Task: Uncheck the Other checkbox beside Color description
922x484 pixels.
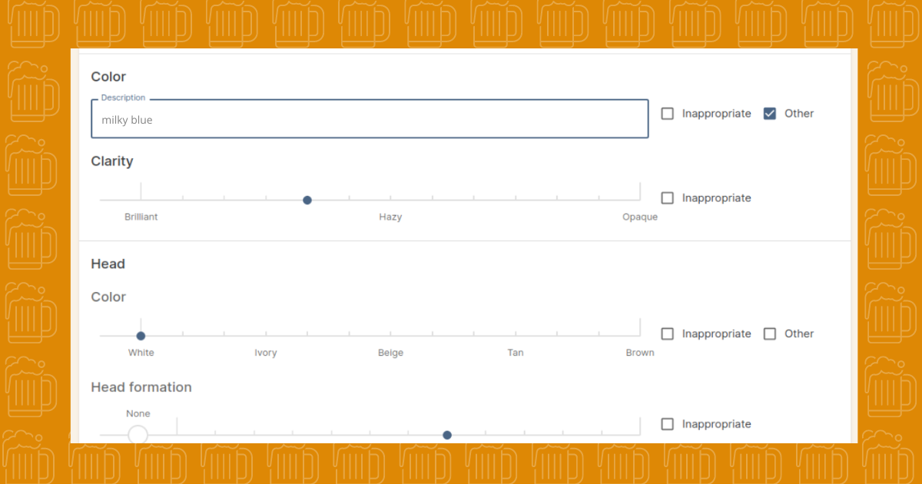Action: point(770,114)
